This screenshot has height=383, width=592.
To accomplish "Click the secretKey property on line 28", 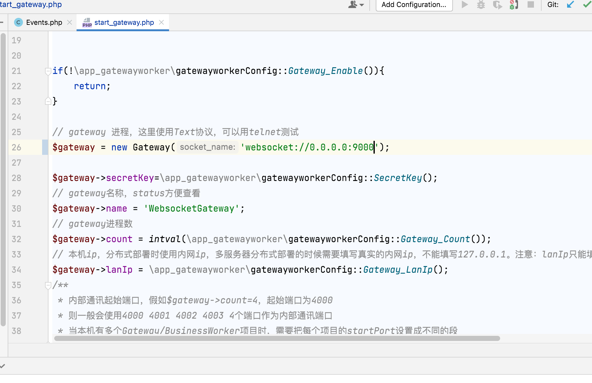I will coord(130,178).
